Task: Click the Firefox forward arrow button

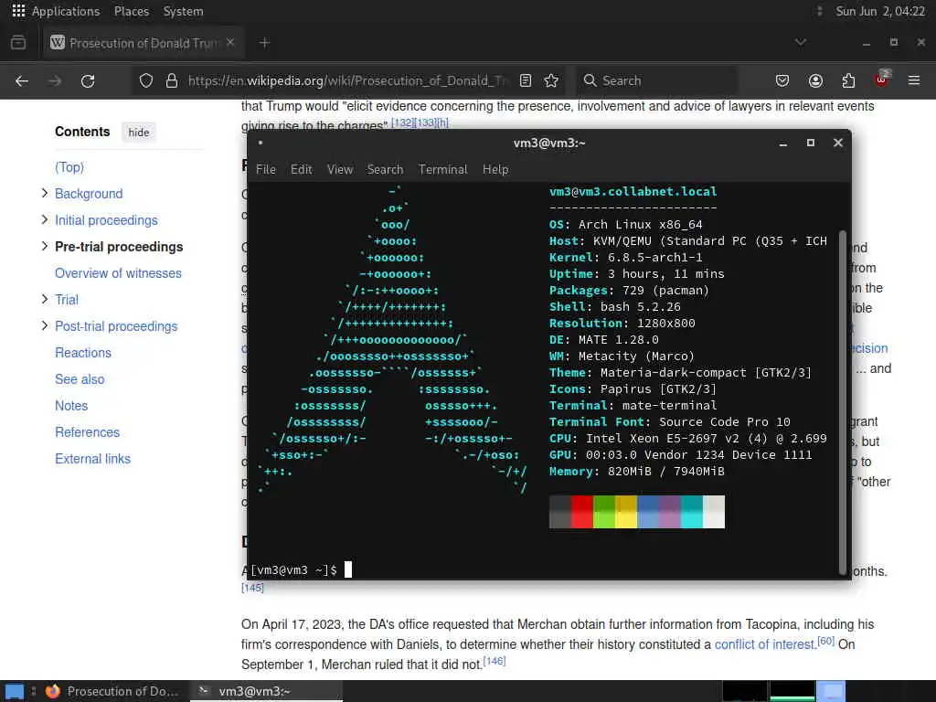Action: [55, 80]
